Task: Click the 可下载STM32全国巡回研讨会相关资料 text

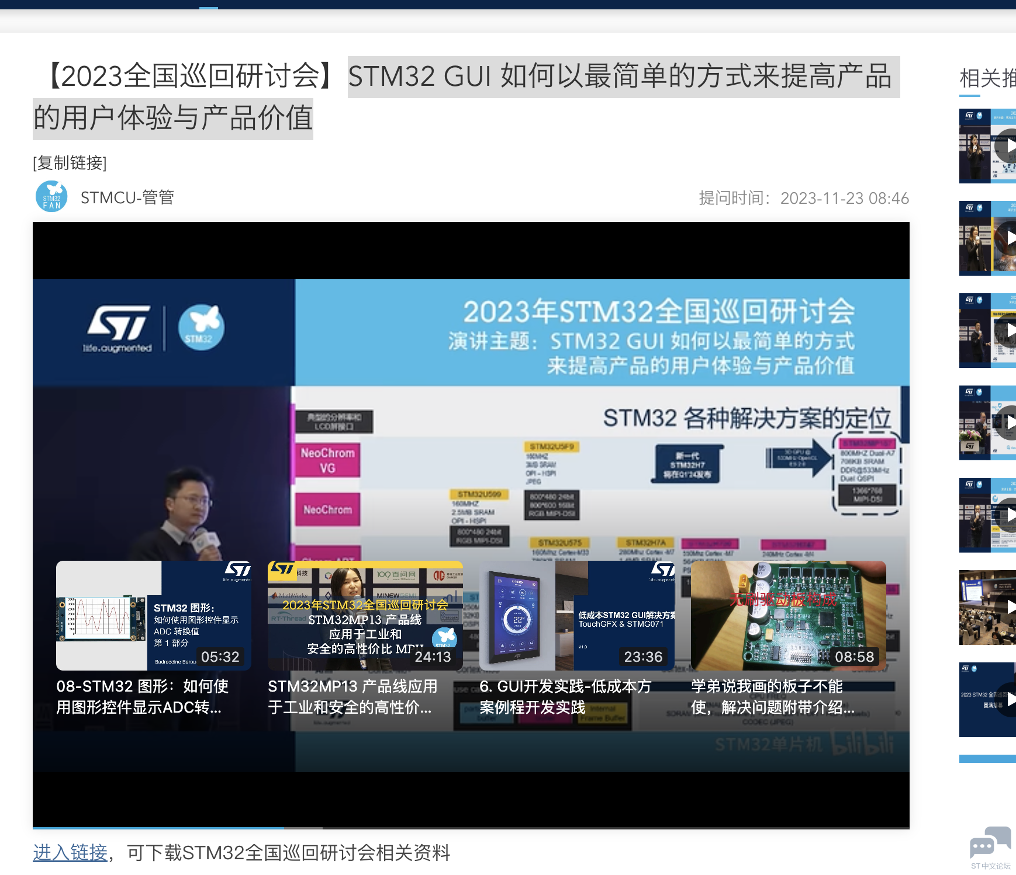Action: [x=289, y=853]
